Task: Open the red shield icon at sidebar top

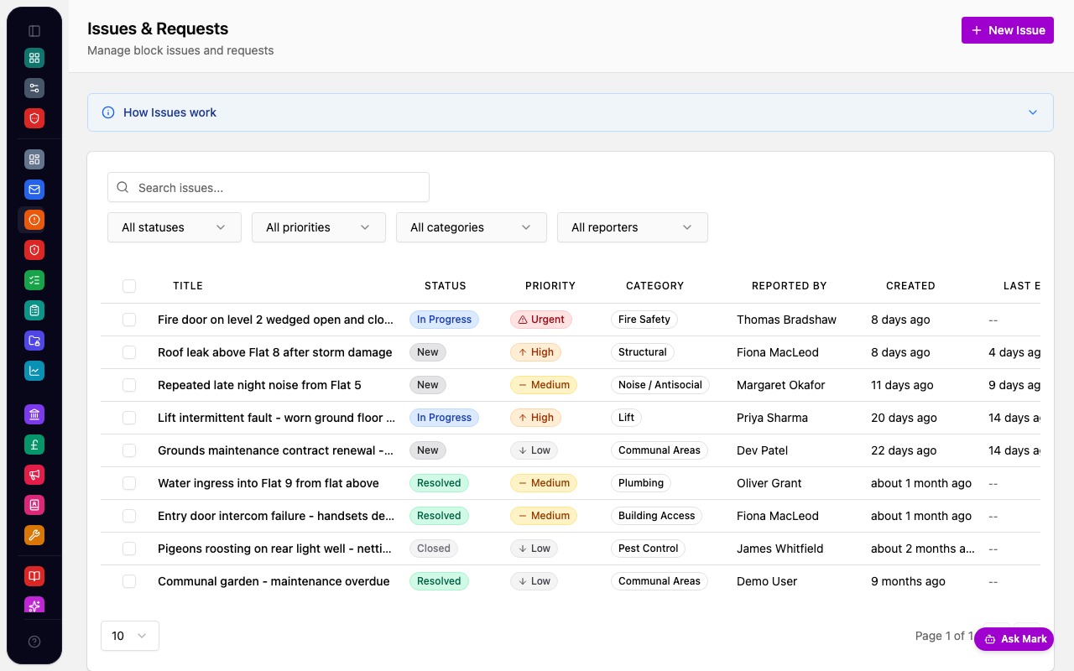Action: (34, 118)
